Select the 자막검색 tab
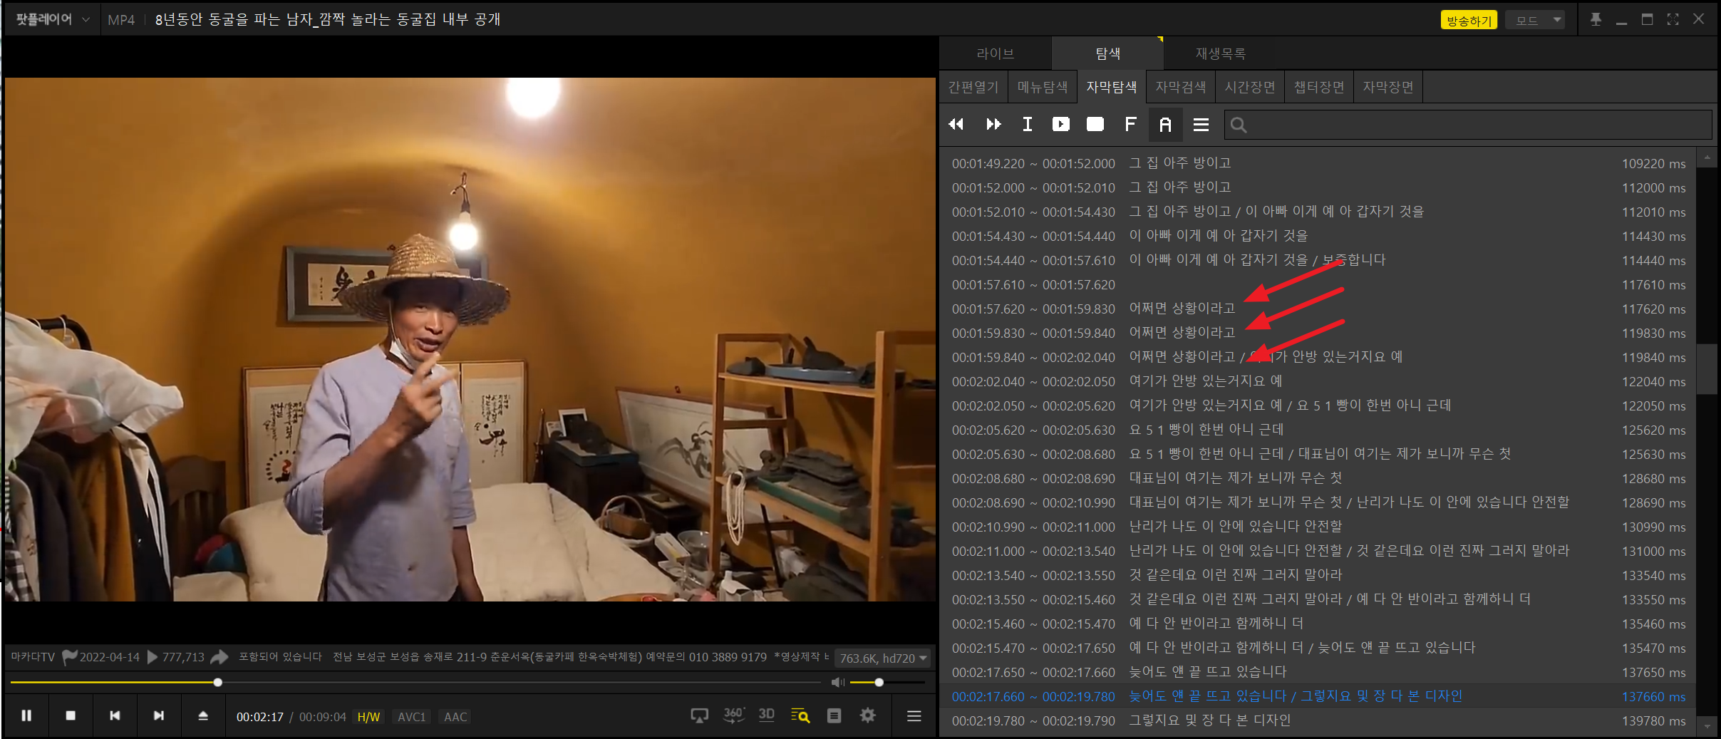Viewport: 1721px width, 739px height. [x=1180, y=87]
